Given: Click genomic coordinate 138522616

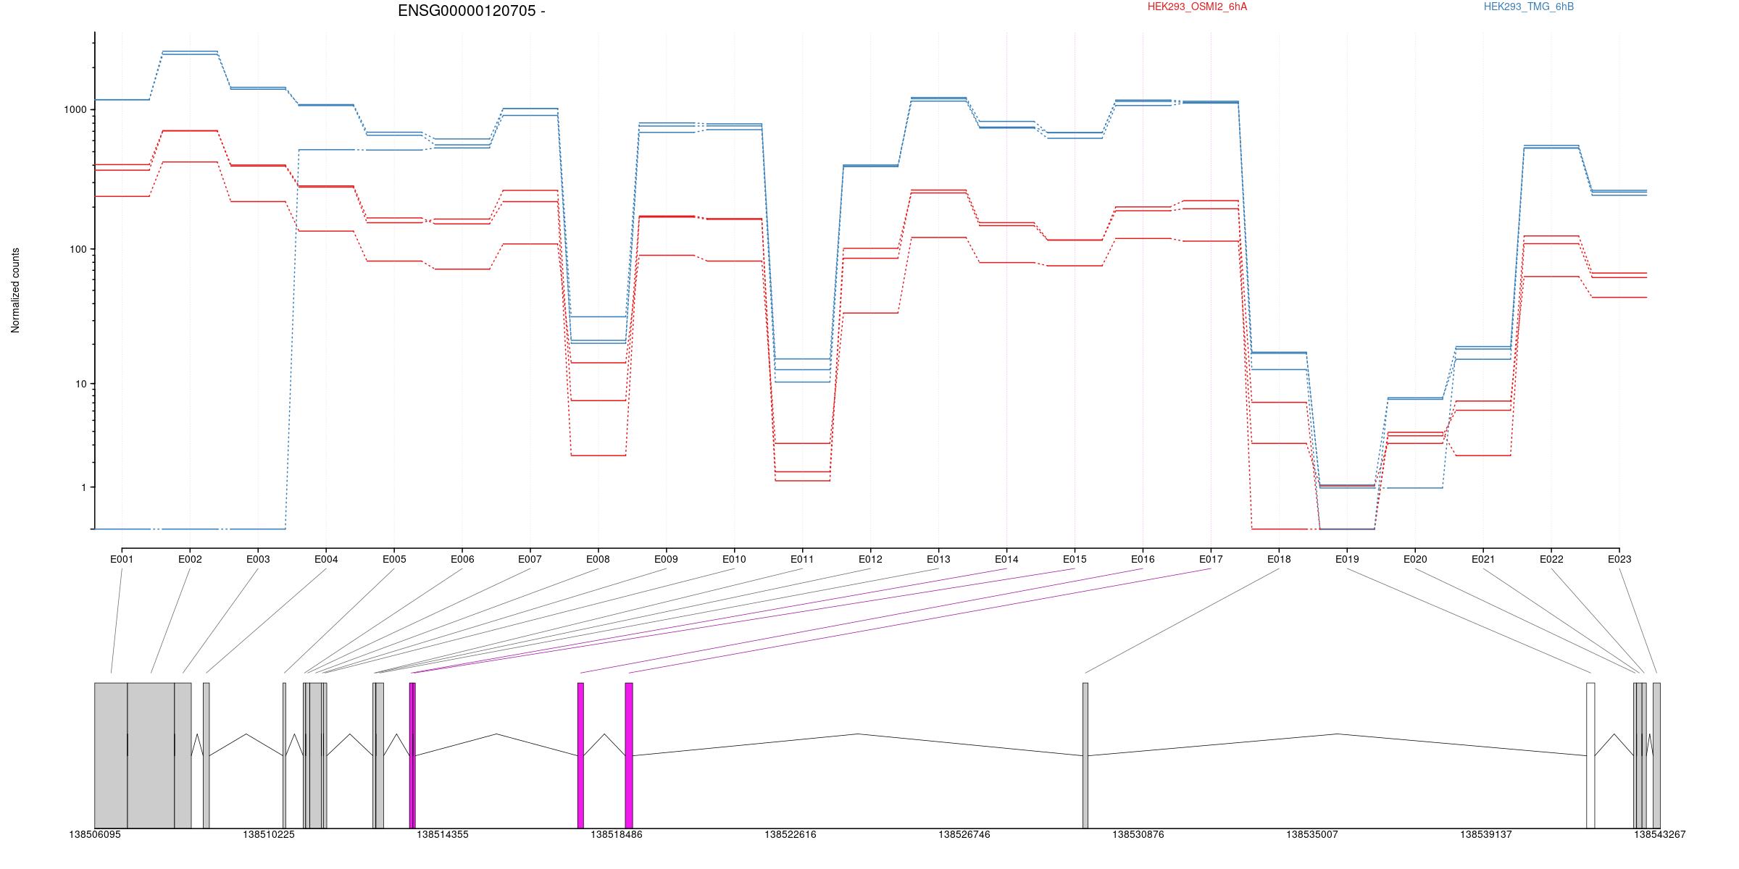Looking at the screenshot, I should point(791,834).
